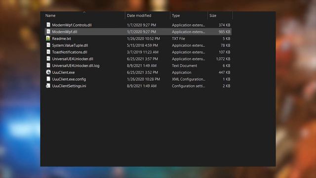316x178 pixels.
Task: Sort by the Size column header
Action: (x=213, y=15)
